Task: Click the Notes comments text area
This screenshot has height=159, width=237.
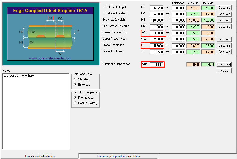Action: (36, 111)
